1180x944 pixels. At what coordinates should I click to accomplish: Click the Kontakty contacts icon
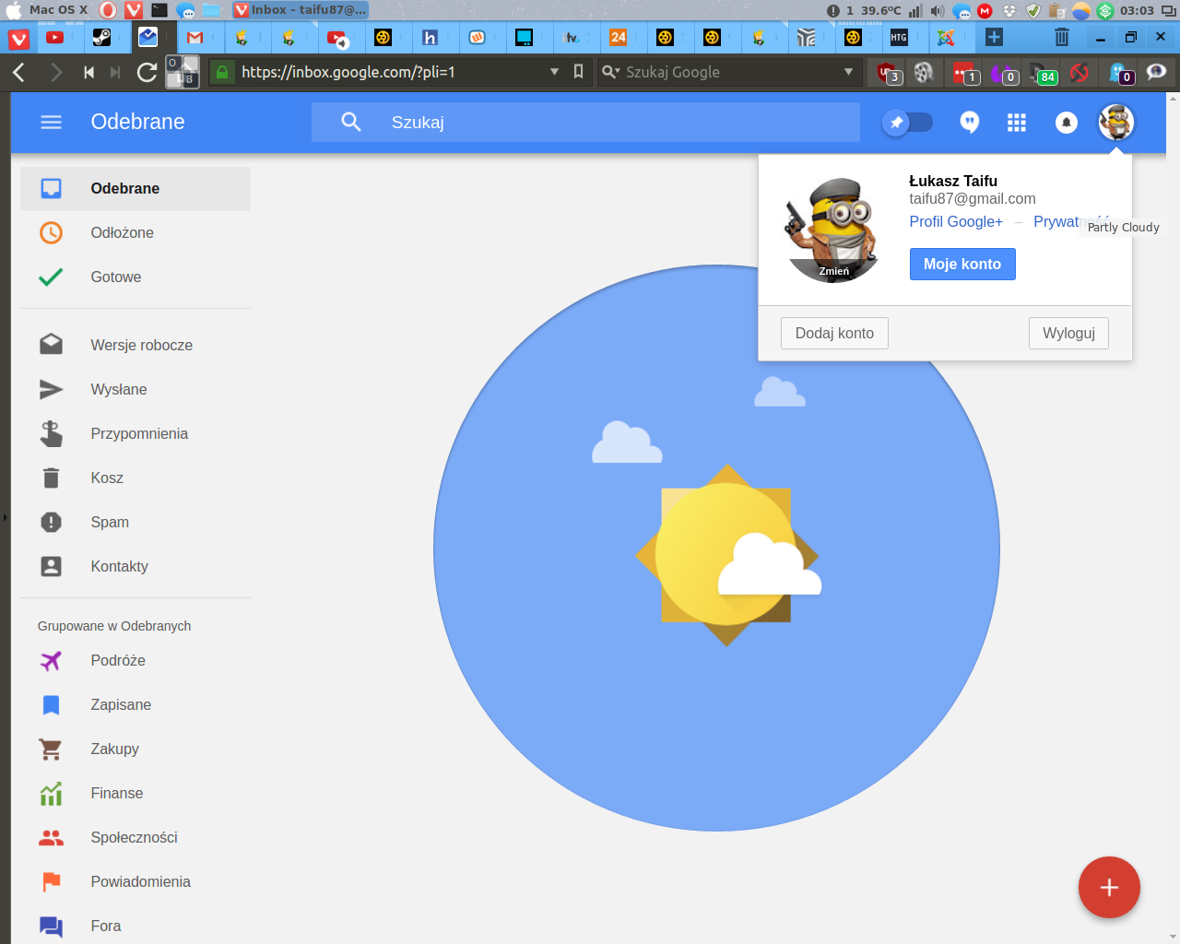52,566
